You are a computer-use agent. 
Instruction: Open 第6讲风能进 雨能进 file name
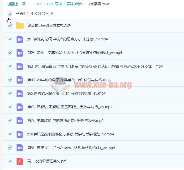click(x=70, y=107)
